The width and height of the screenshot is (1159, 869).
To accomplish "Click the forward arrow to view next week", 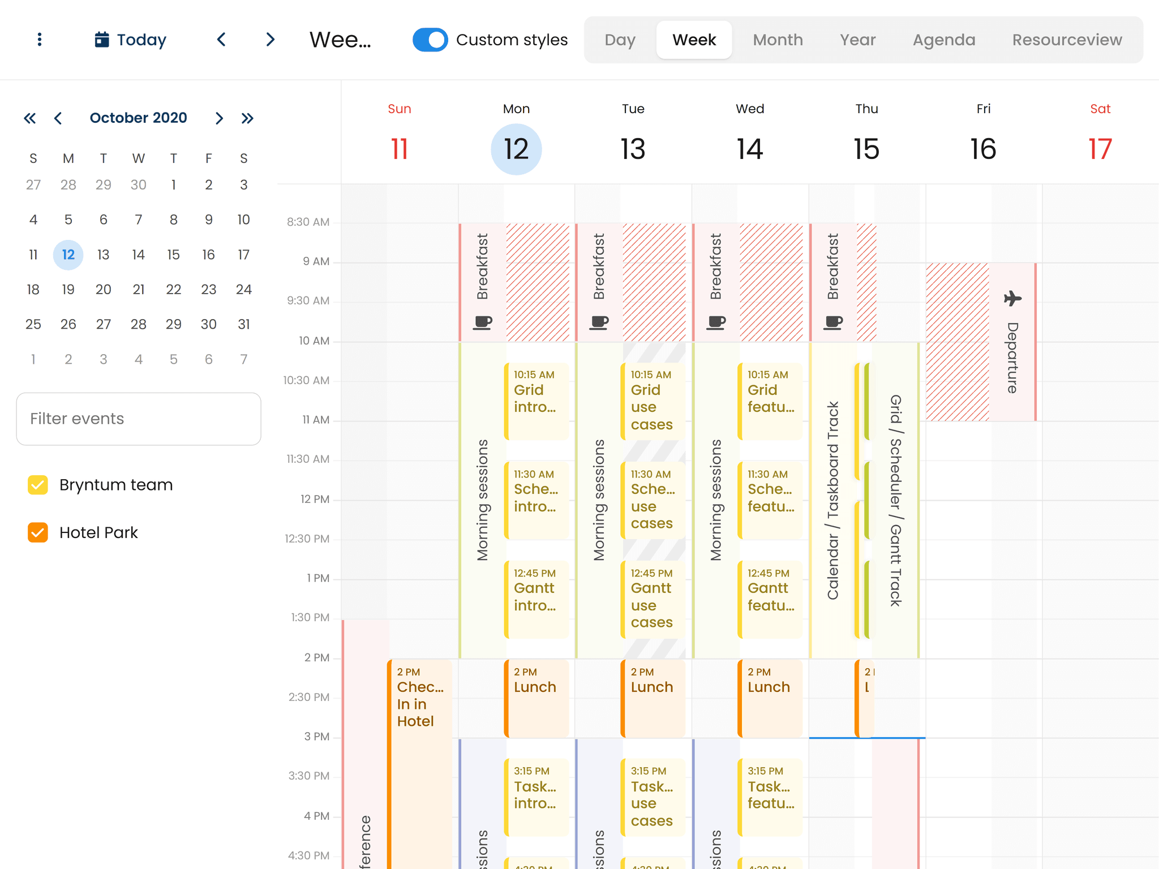I will click(x=270, y=40).
